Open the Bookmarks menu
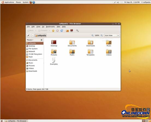 (x=51, y=27)
